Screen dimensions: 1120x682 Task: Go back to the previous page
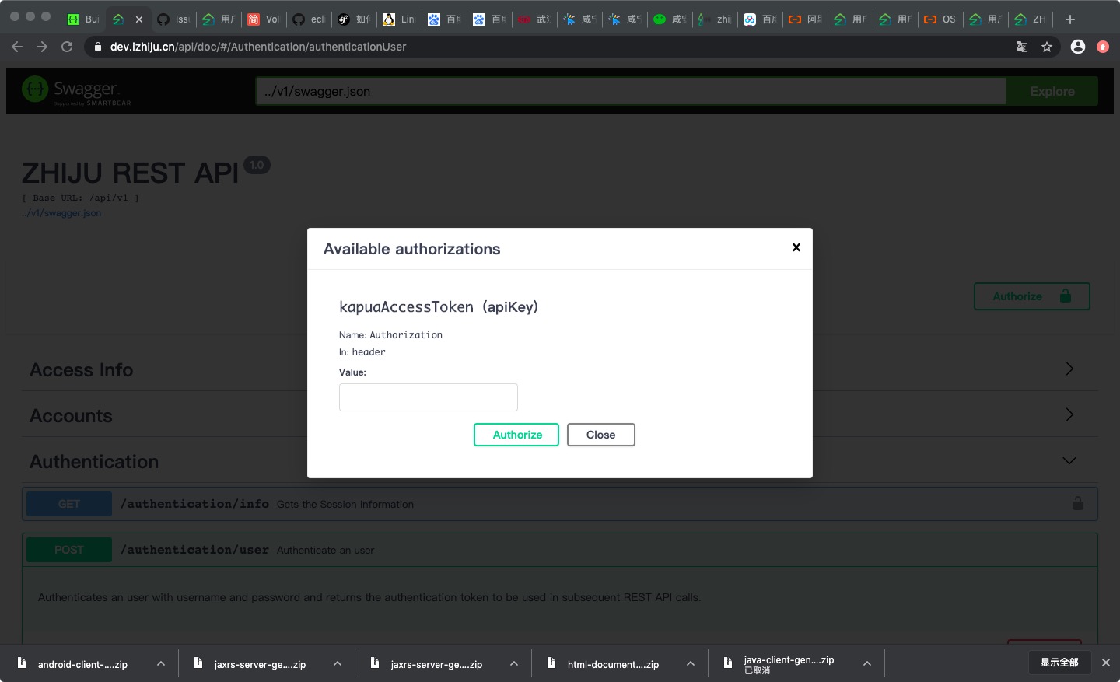[x=17, y=47]
